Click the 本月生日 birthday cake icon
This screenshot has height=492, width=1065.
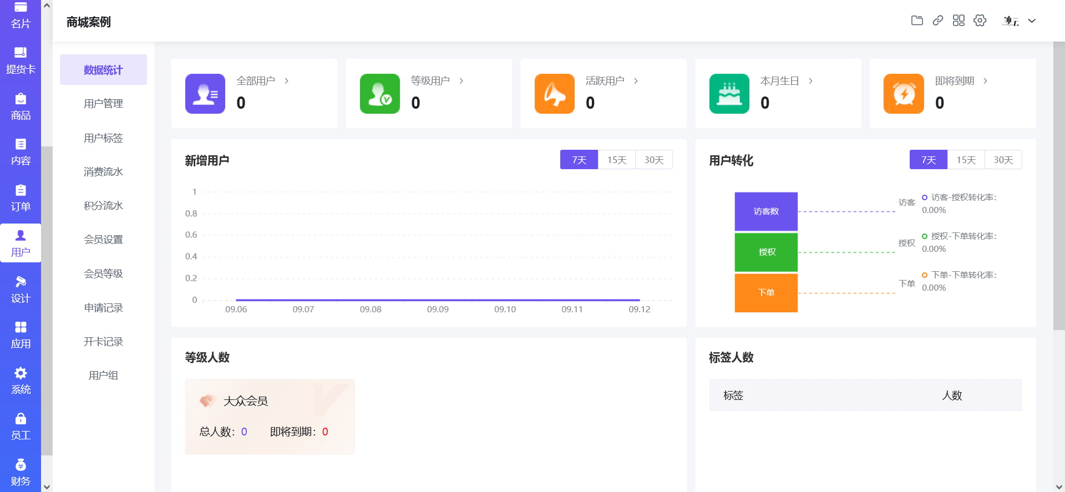[729, 94]
